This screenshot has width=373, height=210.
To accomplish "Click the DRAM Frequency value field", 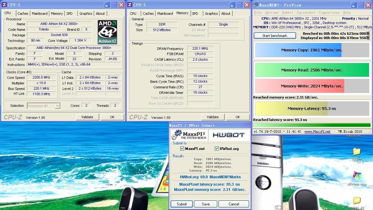I will pyautogui.click(x=200, y=49).
